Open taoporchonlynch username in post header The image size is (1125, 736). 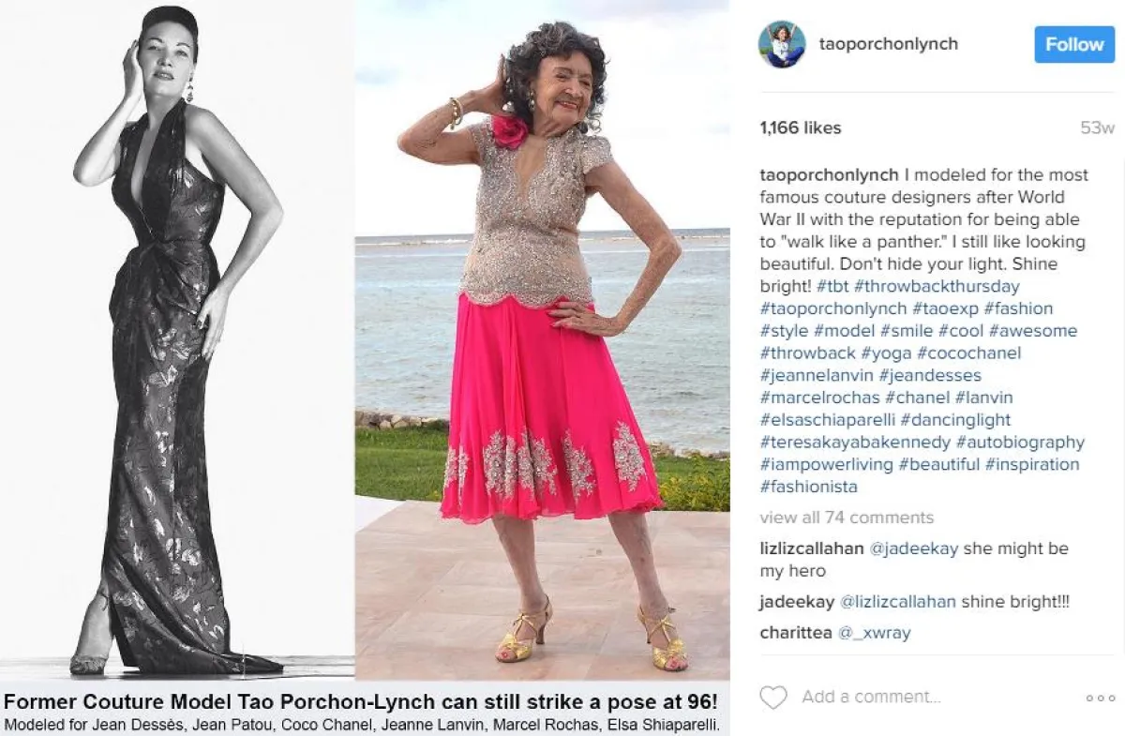pyautogui.click(x=889, y=44)
